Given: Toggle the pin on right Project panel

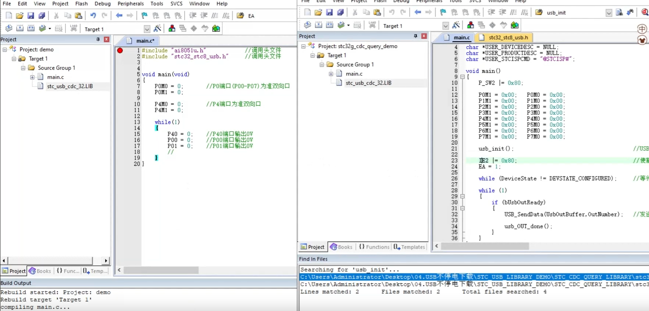Looking at the screenshot, I should click(416, 36).
